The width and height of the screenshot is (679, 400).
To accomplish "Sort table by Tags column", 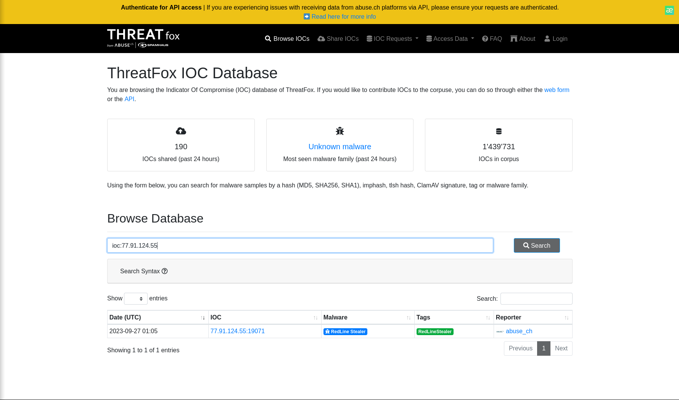I will [454, 318].
